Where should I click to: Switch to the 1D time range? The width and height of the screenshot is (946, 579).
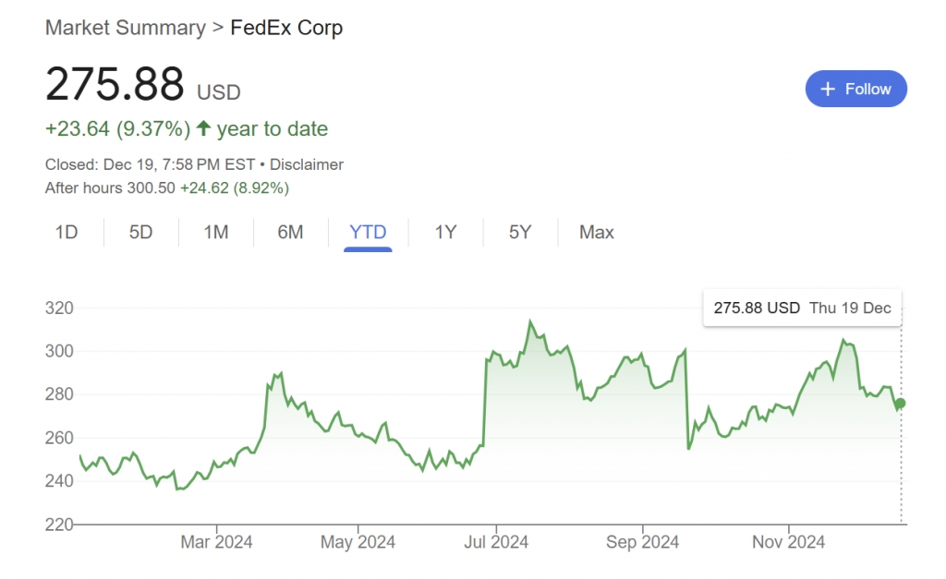(x=67, y=232)
